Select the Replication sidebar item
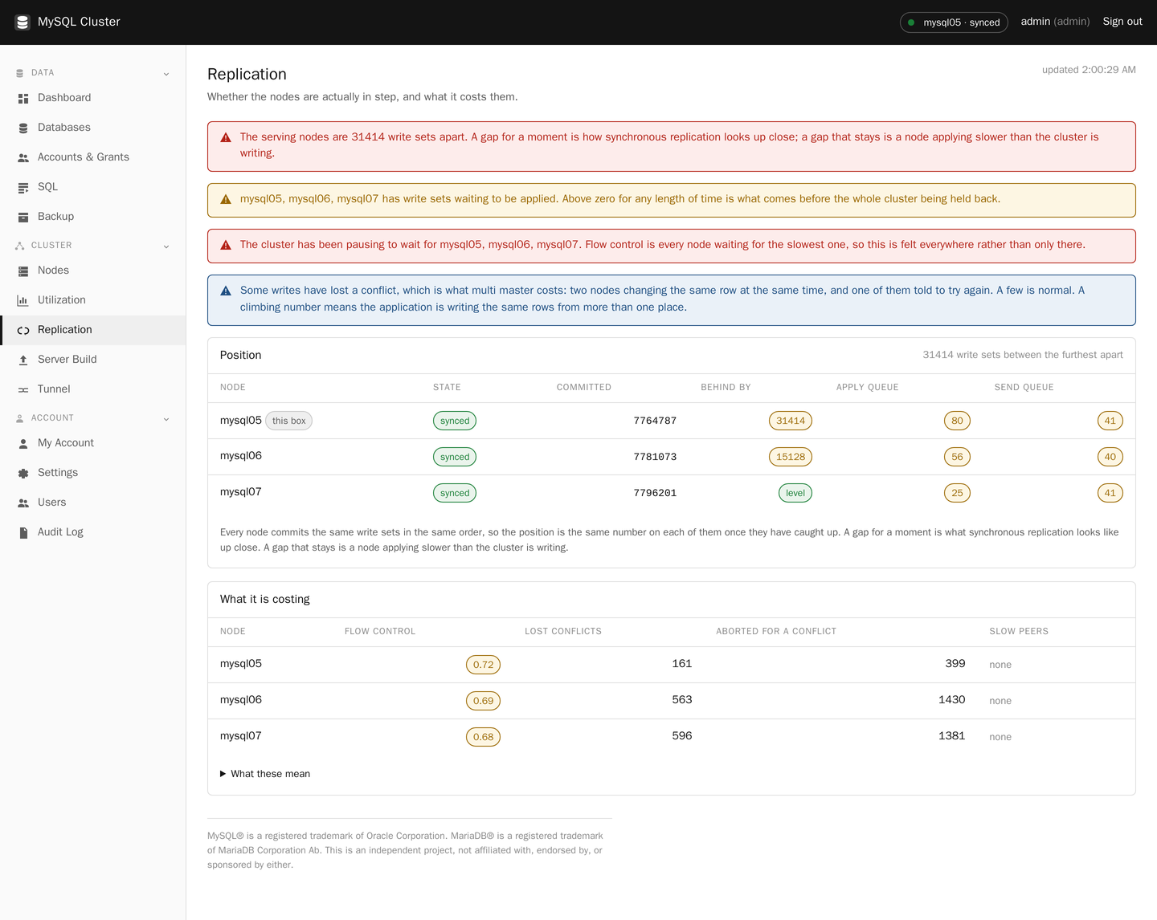This screenshot has height=920, width=1157. coord(93,330)
